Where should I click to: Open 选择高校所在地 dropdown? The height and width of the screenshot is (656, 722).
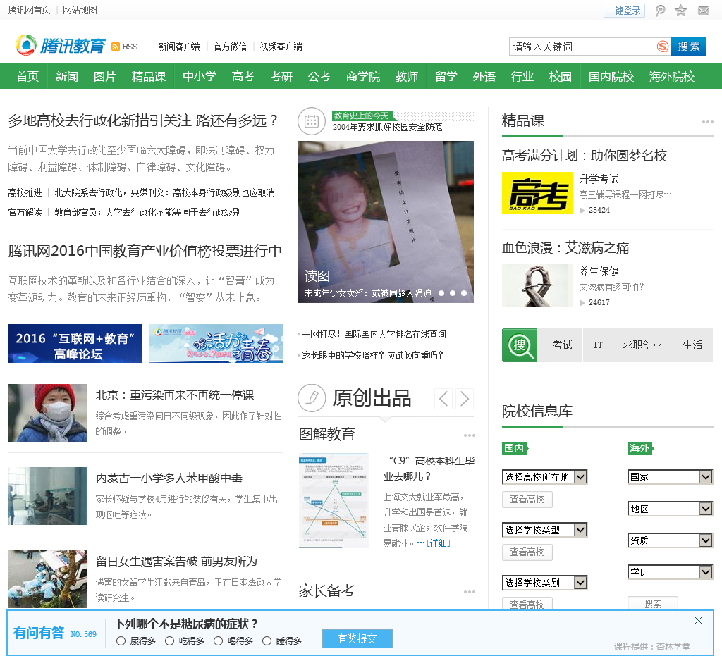point(545,477)
